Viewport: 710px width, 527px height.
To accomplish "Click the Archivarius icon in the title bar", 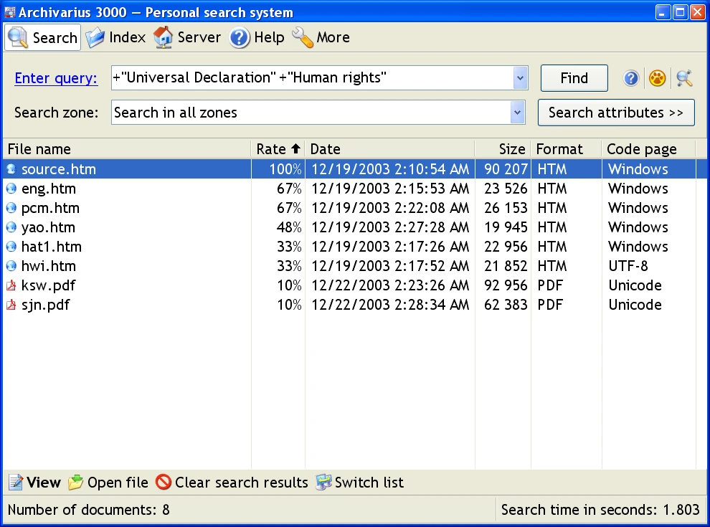I will (x=9, y=11).
